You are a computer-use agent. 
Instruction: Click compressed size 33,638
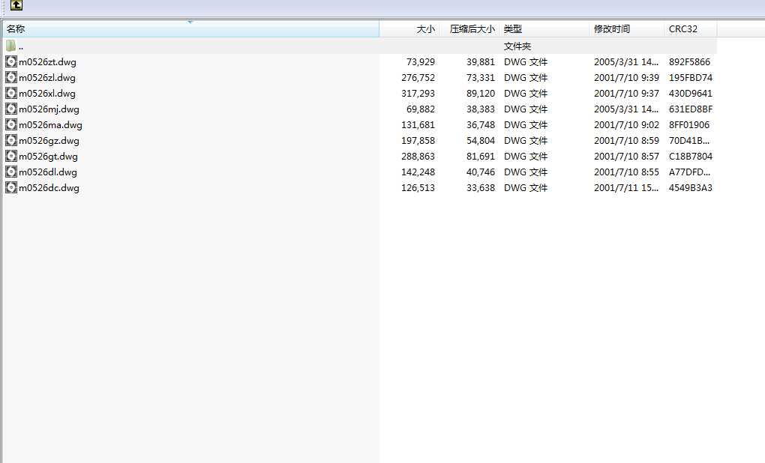(481, 187)
